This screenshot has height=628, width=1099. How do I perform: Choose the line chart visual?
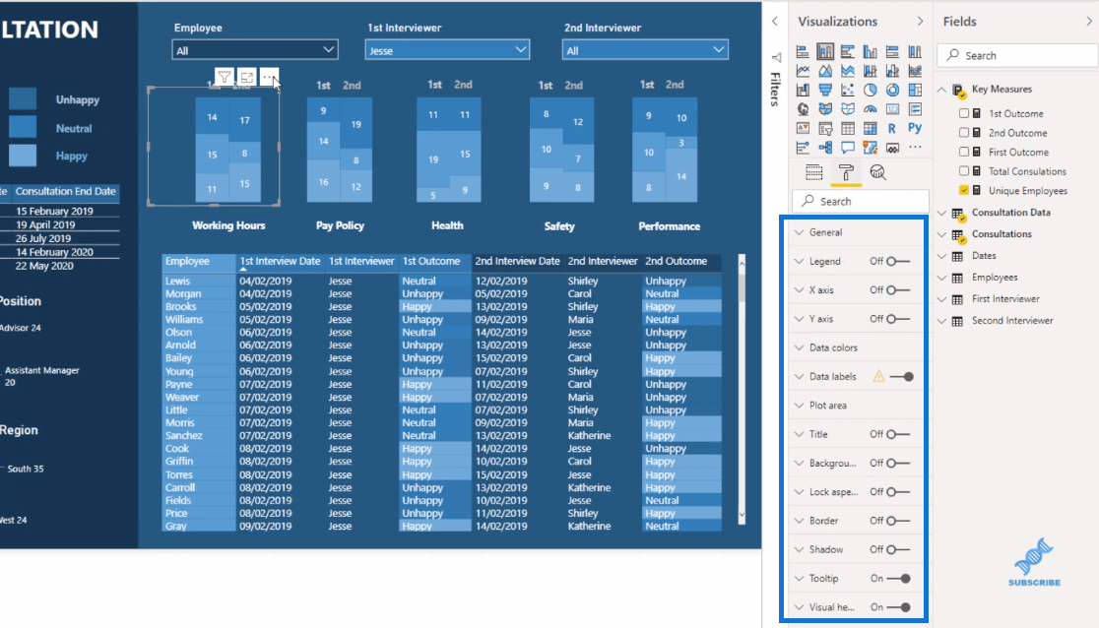pyautogui.click(x=803, y=71)
